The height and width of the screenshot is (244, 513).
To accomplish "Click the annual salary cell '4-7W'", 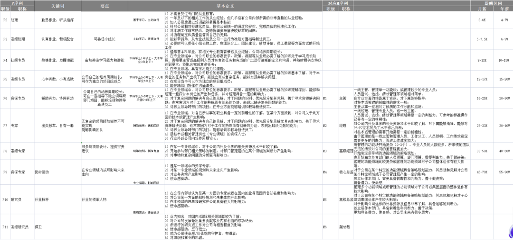I will (503, 20).
